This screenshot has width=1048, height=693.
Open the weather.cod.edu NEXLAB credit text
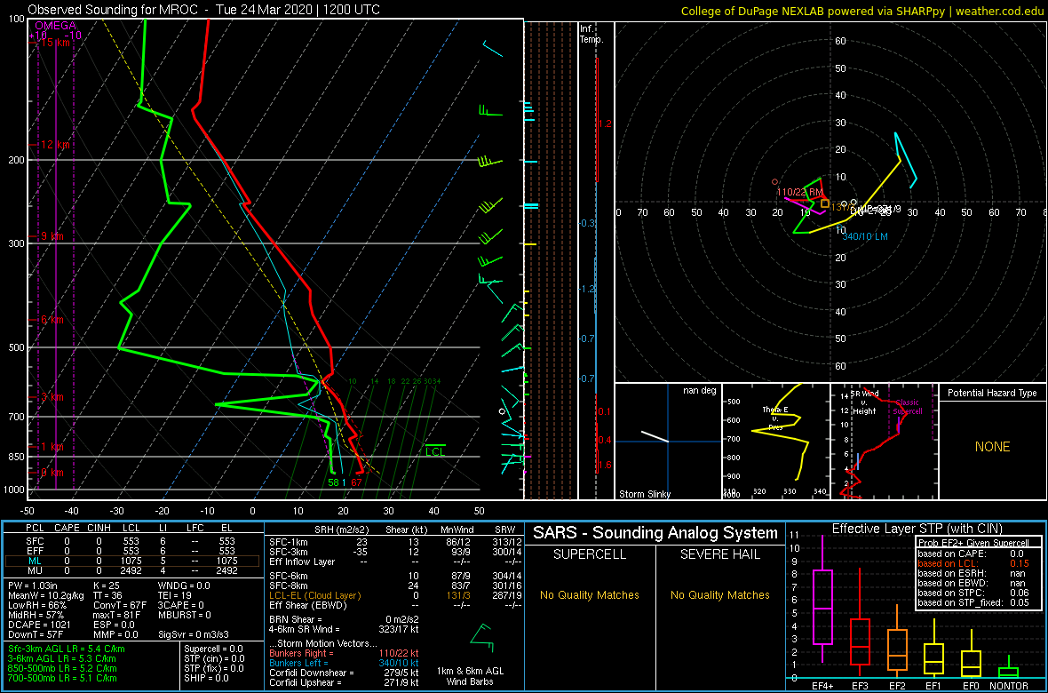pos(862,11)
